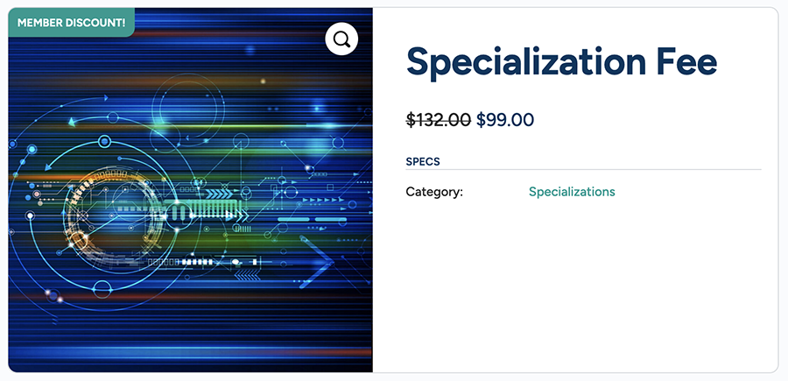The width and height of the screenshot is (788, 381).
Task: Open the Specializations category link
Action: pyautogui.click(x=572, y=192)
